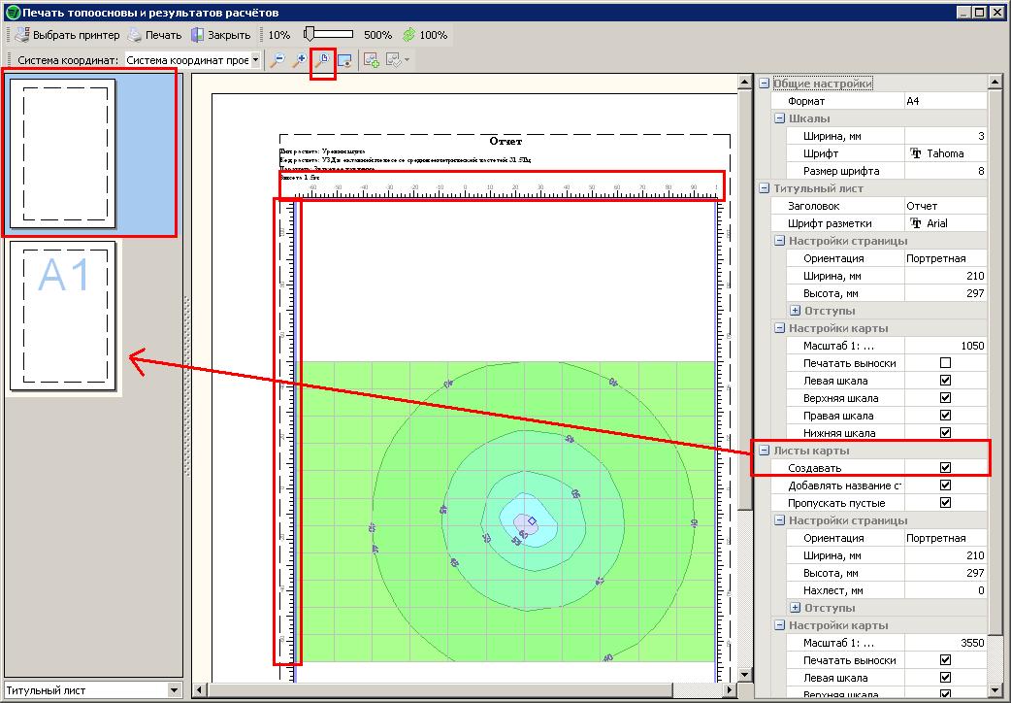Viewport: 1011px width, 703px height.
Task: Select the A1 page thumbnail
Action: (x=63, y=316)
